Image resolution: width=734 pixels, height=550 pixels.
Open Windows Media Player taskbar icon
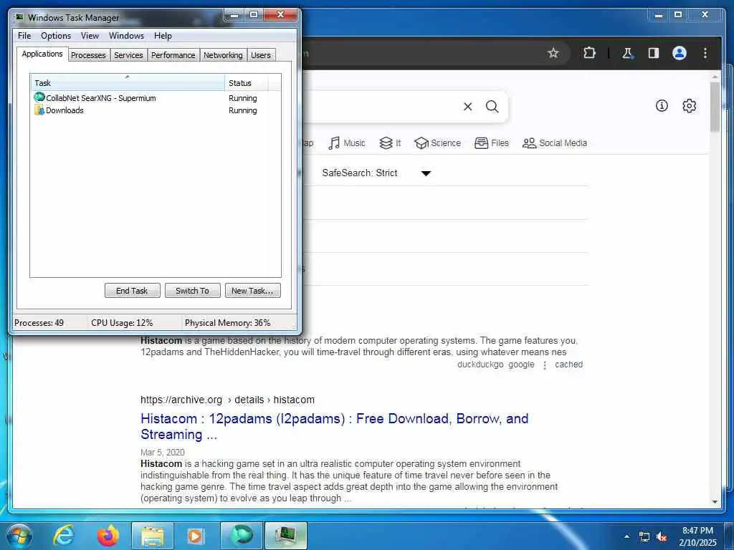[195, 536]
